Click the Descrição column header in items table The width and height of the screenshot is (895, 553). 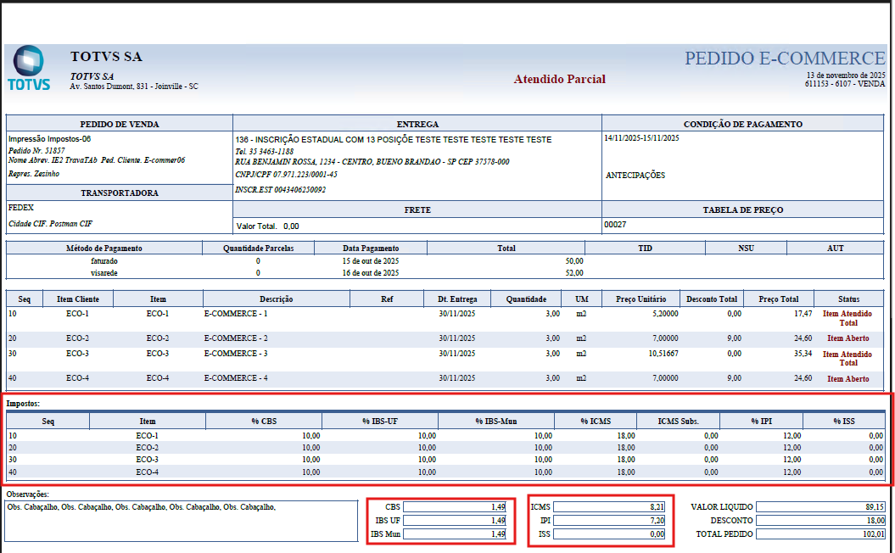point(277,299)
